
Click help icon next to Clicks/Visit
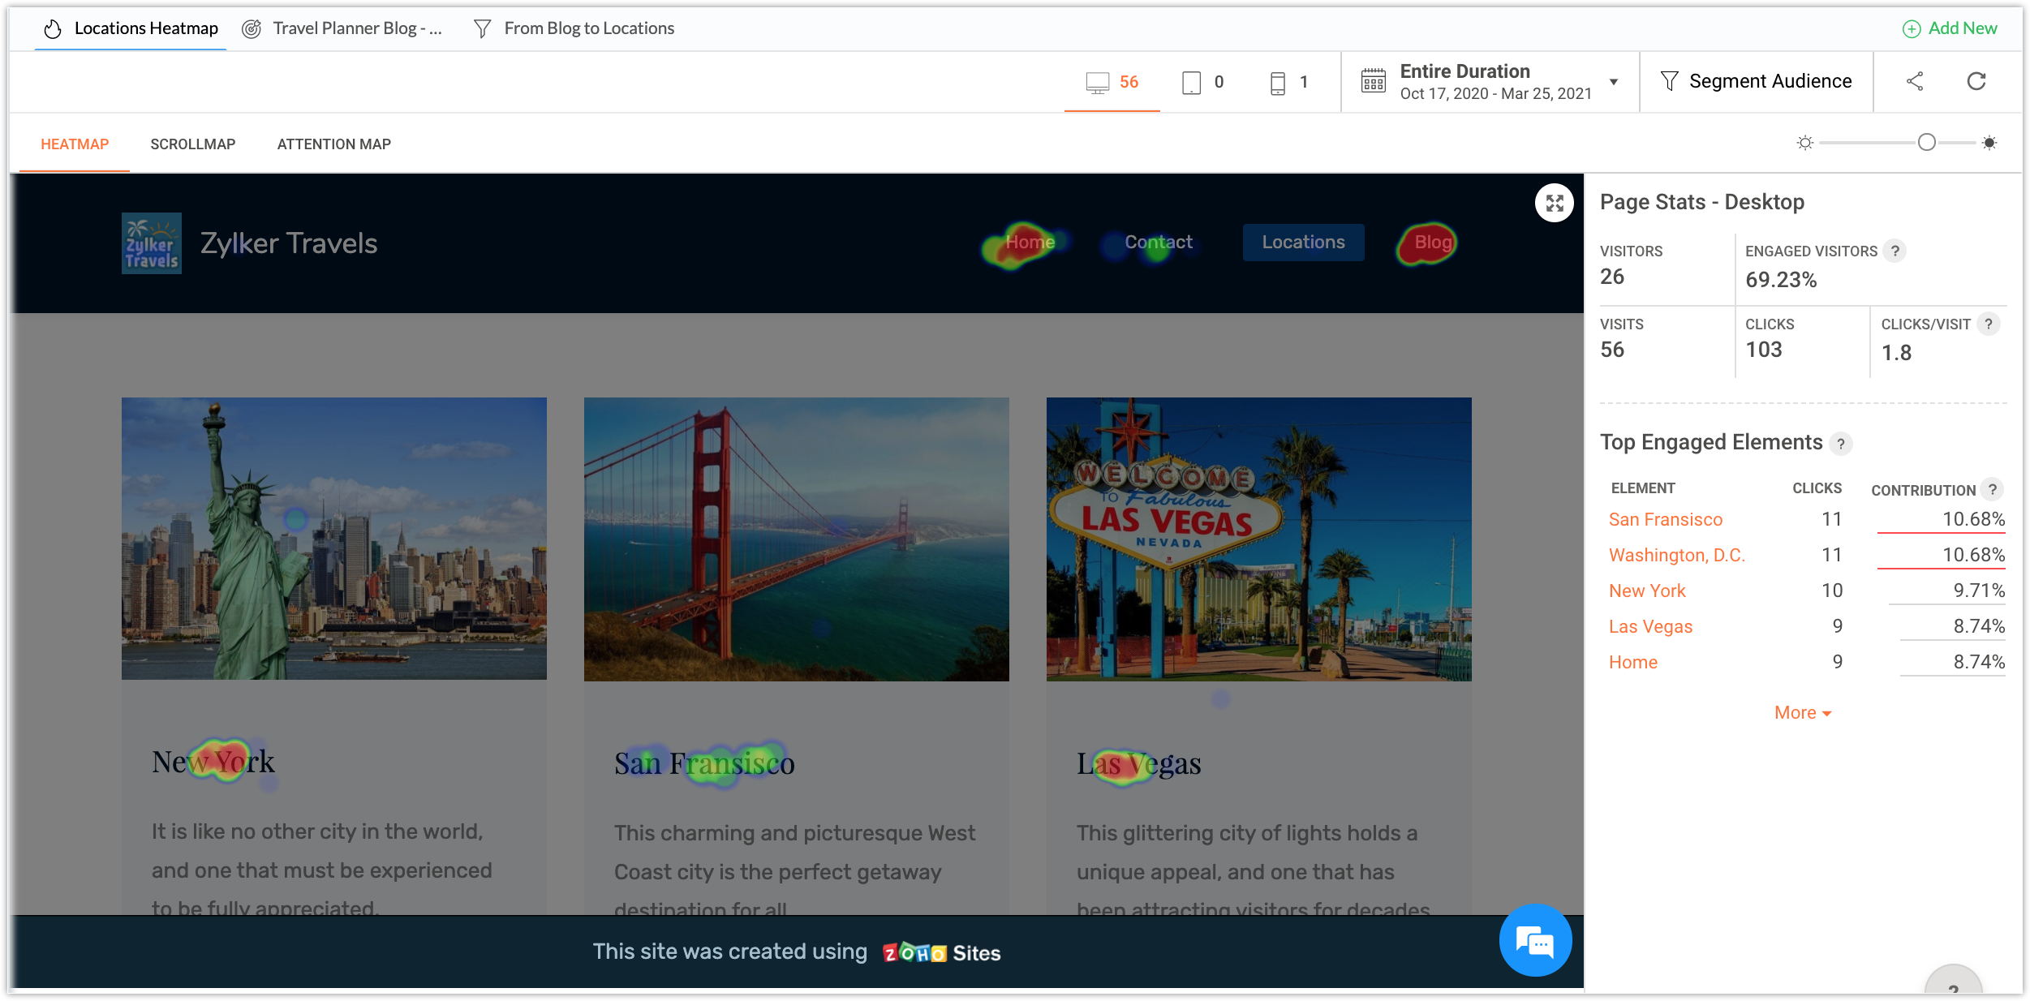[1989, 324]
